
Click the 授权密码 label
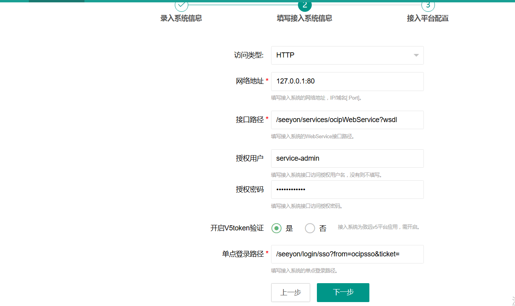250,189
